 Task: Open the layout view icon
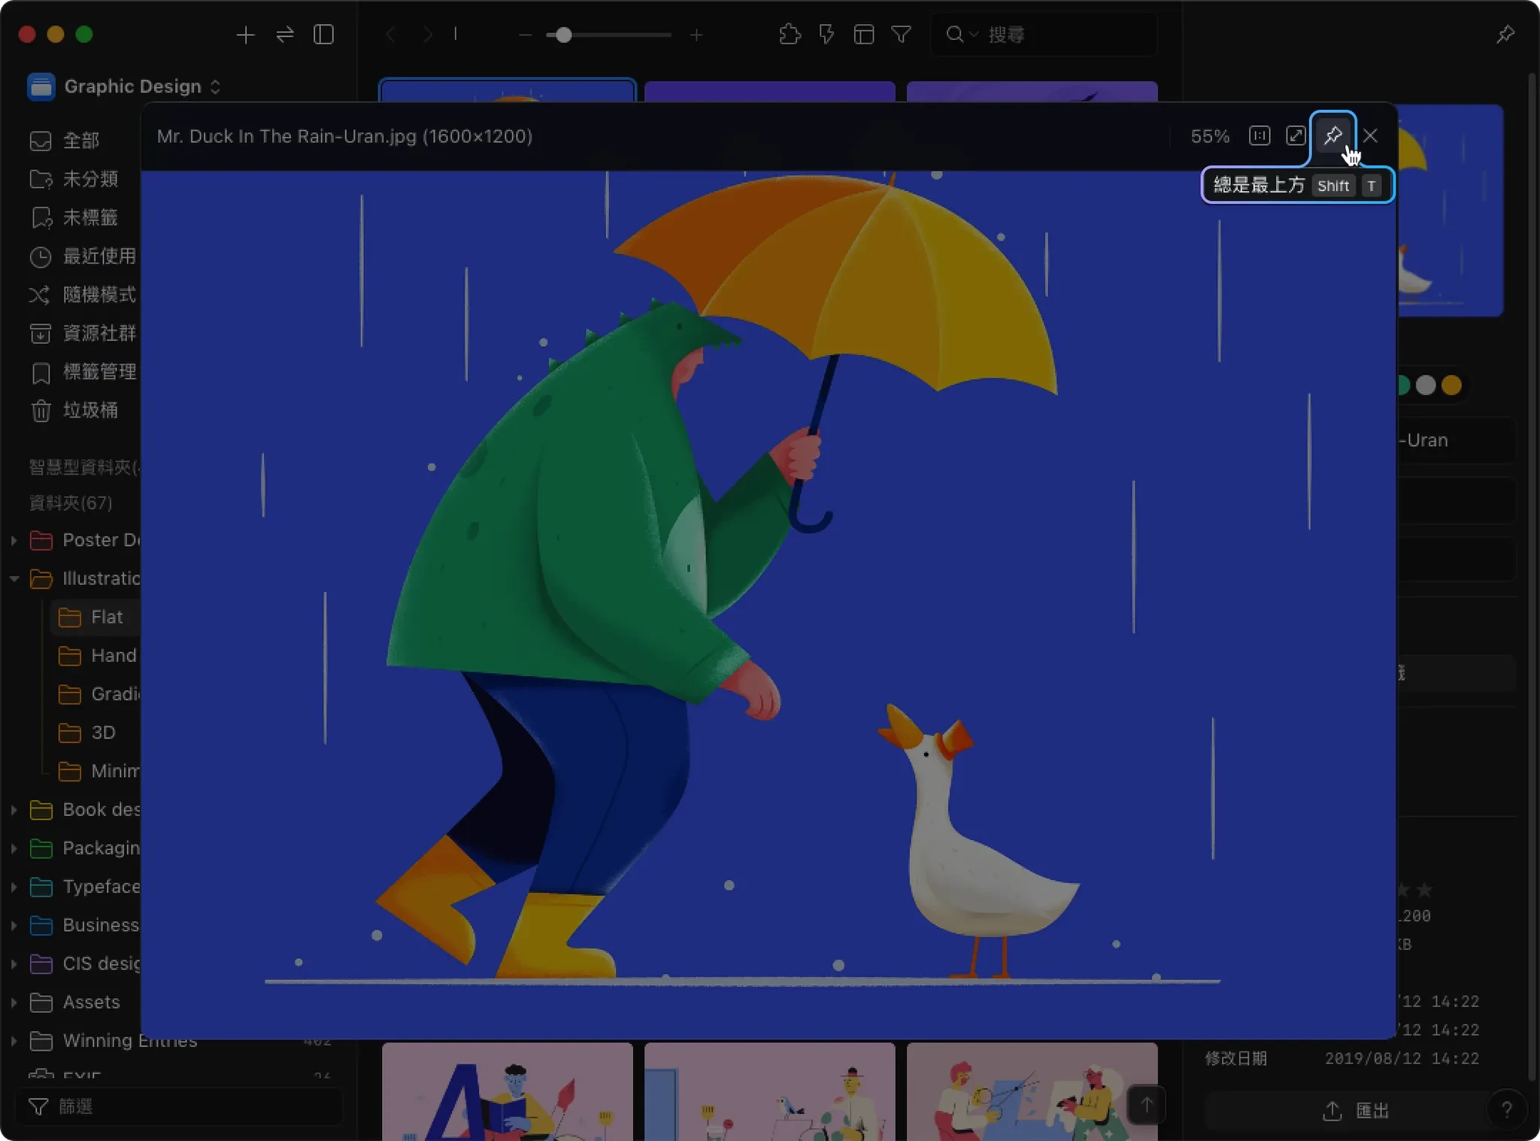pos(864,35)
